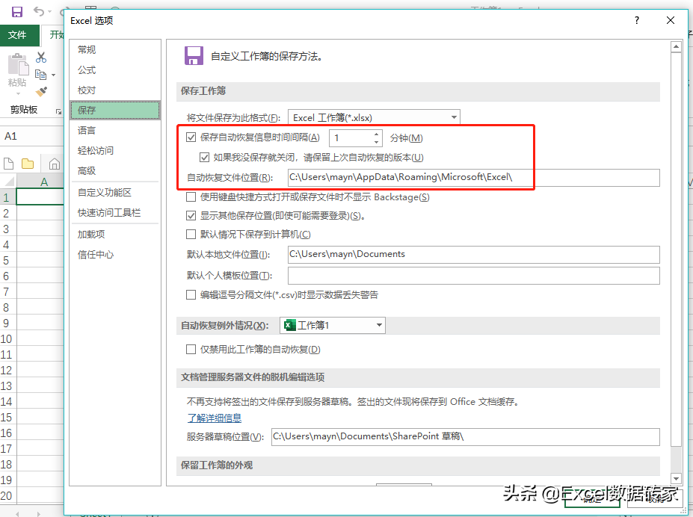Click the Save icon in Excel's quick access toolbar
Viewport: 693px width, 517px height.
[16, 12]
